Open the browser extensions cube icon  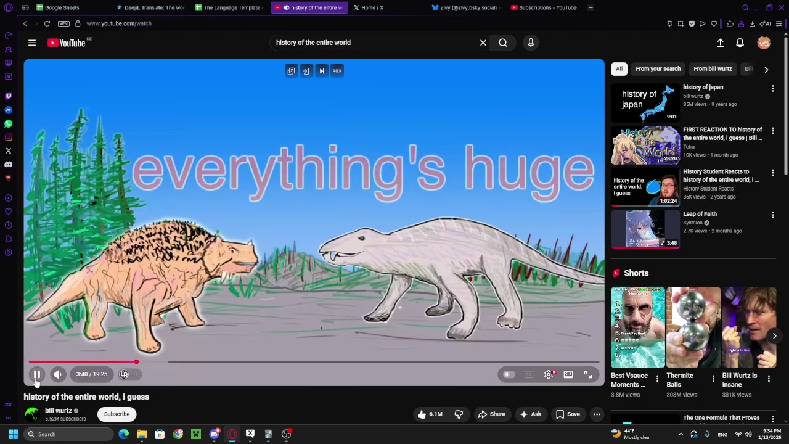pyautogui.click(x=730, y=23)
